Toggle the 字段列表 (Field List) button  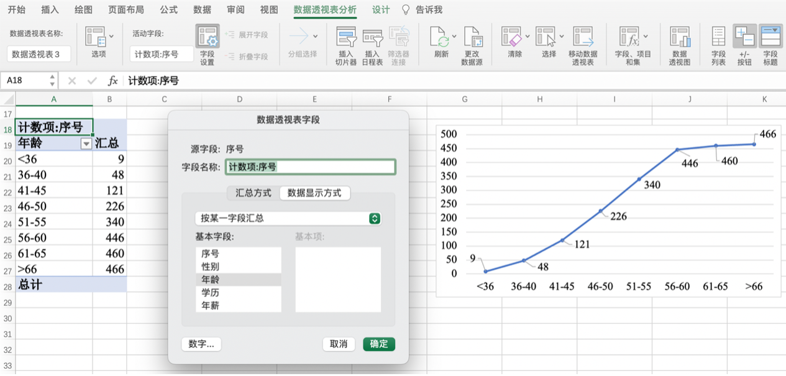click(x=718, y=38)
